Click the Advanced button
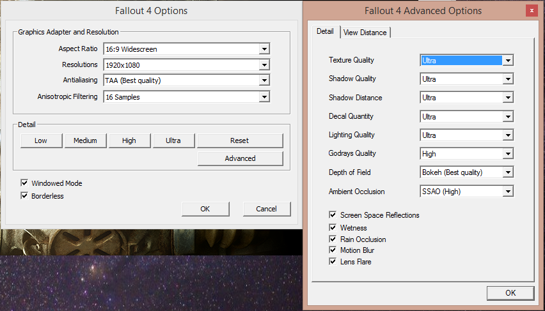Viewport: 545px width, 311px height. click(x=240, y=158)
